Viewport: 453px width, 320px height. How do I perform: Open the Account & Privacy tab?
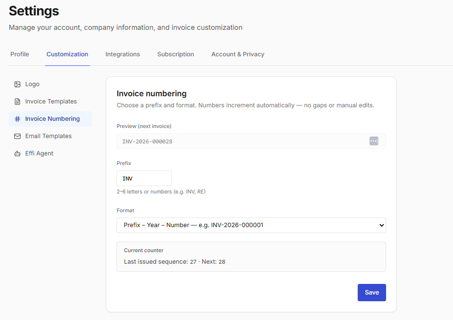pos(238,54)
